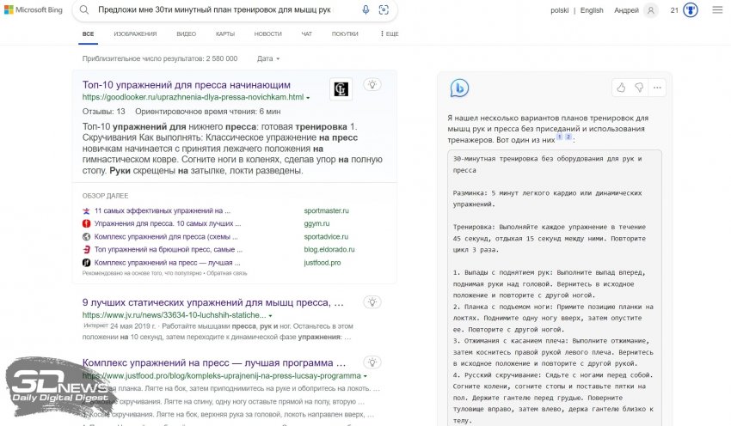Open visual search camera icon
This screenshot has width=731, height=426.
[x=384, y=10]
